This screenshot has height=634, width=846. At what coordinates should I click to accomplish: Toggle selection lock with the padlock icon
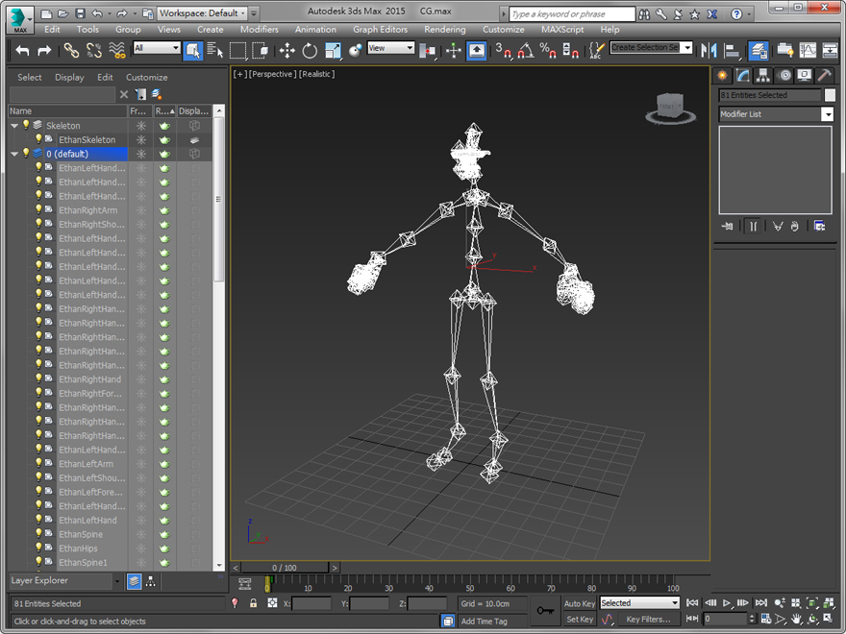pyautogui.click(x=254, y=603)
